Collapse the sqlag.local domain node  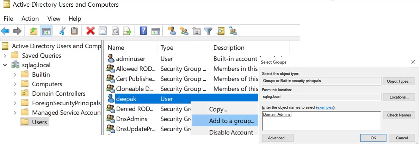tap(5, 65)
